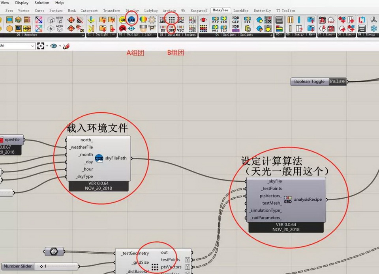Click the analysisRecipe output label

tap(308, 199)
